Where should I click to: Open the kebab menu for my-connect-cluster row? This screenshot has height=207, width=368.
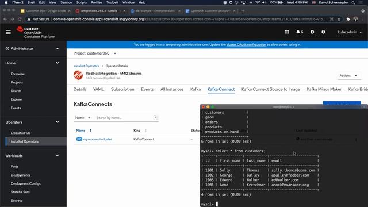(x=356, y=139)
